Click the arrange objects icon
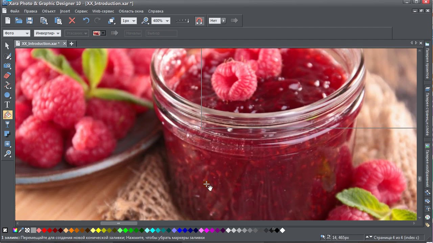433x243 pixels. click(112, 21)
